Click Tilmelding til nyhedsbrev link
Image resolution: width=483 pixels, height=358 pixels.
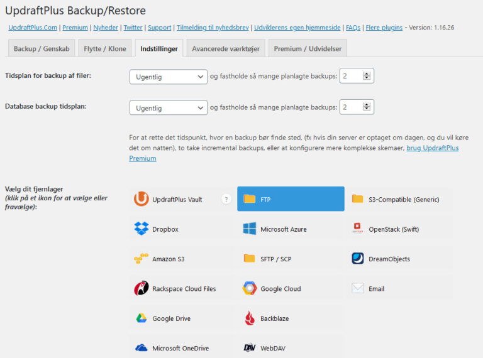[213, 28]
